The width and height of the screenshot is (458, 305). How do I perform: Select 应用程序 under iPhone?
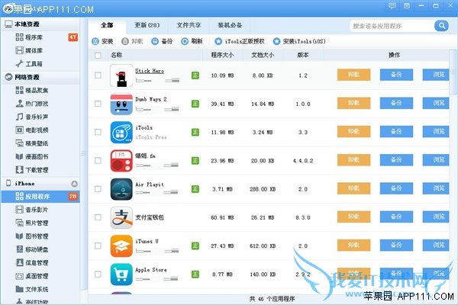[x=40, y=197]
